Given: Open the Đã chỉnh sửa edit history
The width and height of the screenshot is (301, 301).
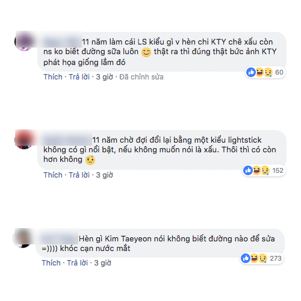Looking at the screenshot, I should [x=141, y=77].
